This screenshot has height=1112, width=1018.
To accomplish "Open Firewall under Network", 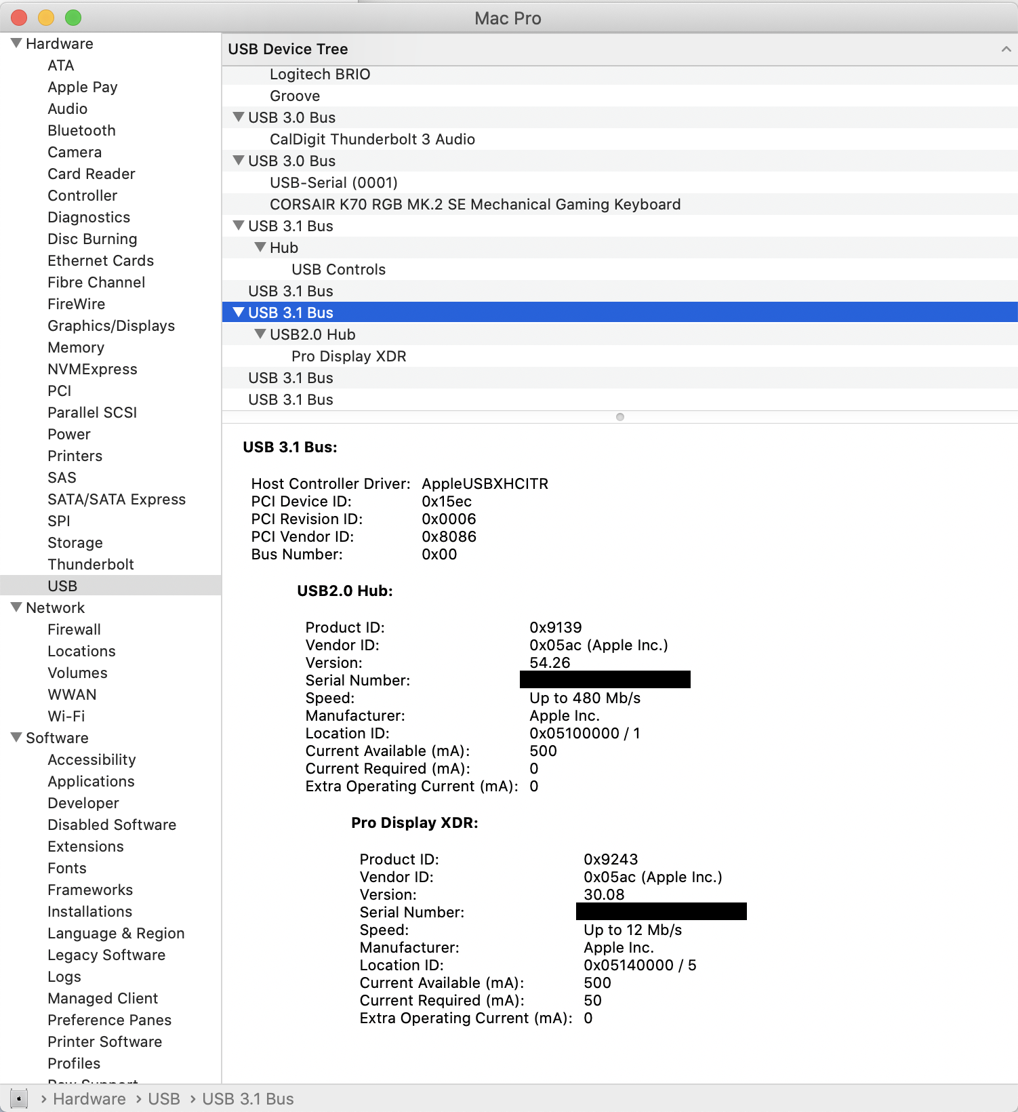I will [x=75, y=630].
